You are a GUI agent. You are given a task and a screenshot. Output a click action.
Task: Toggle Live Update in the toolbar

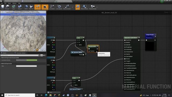59,7
